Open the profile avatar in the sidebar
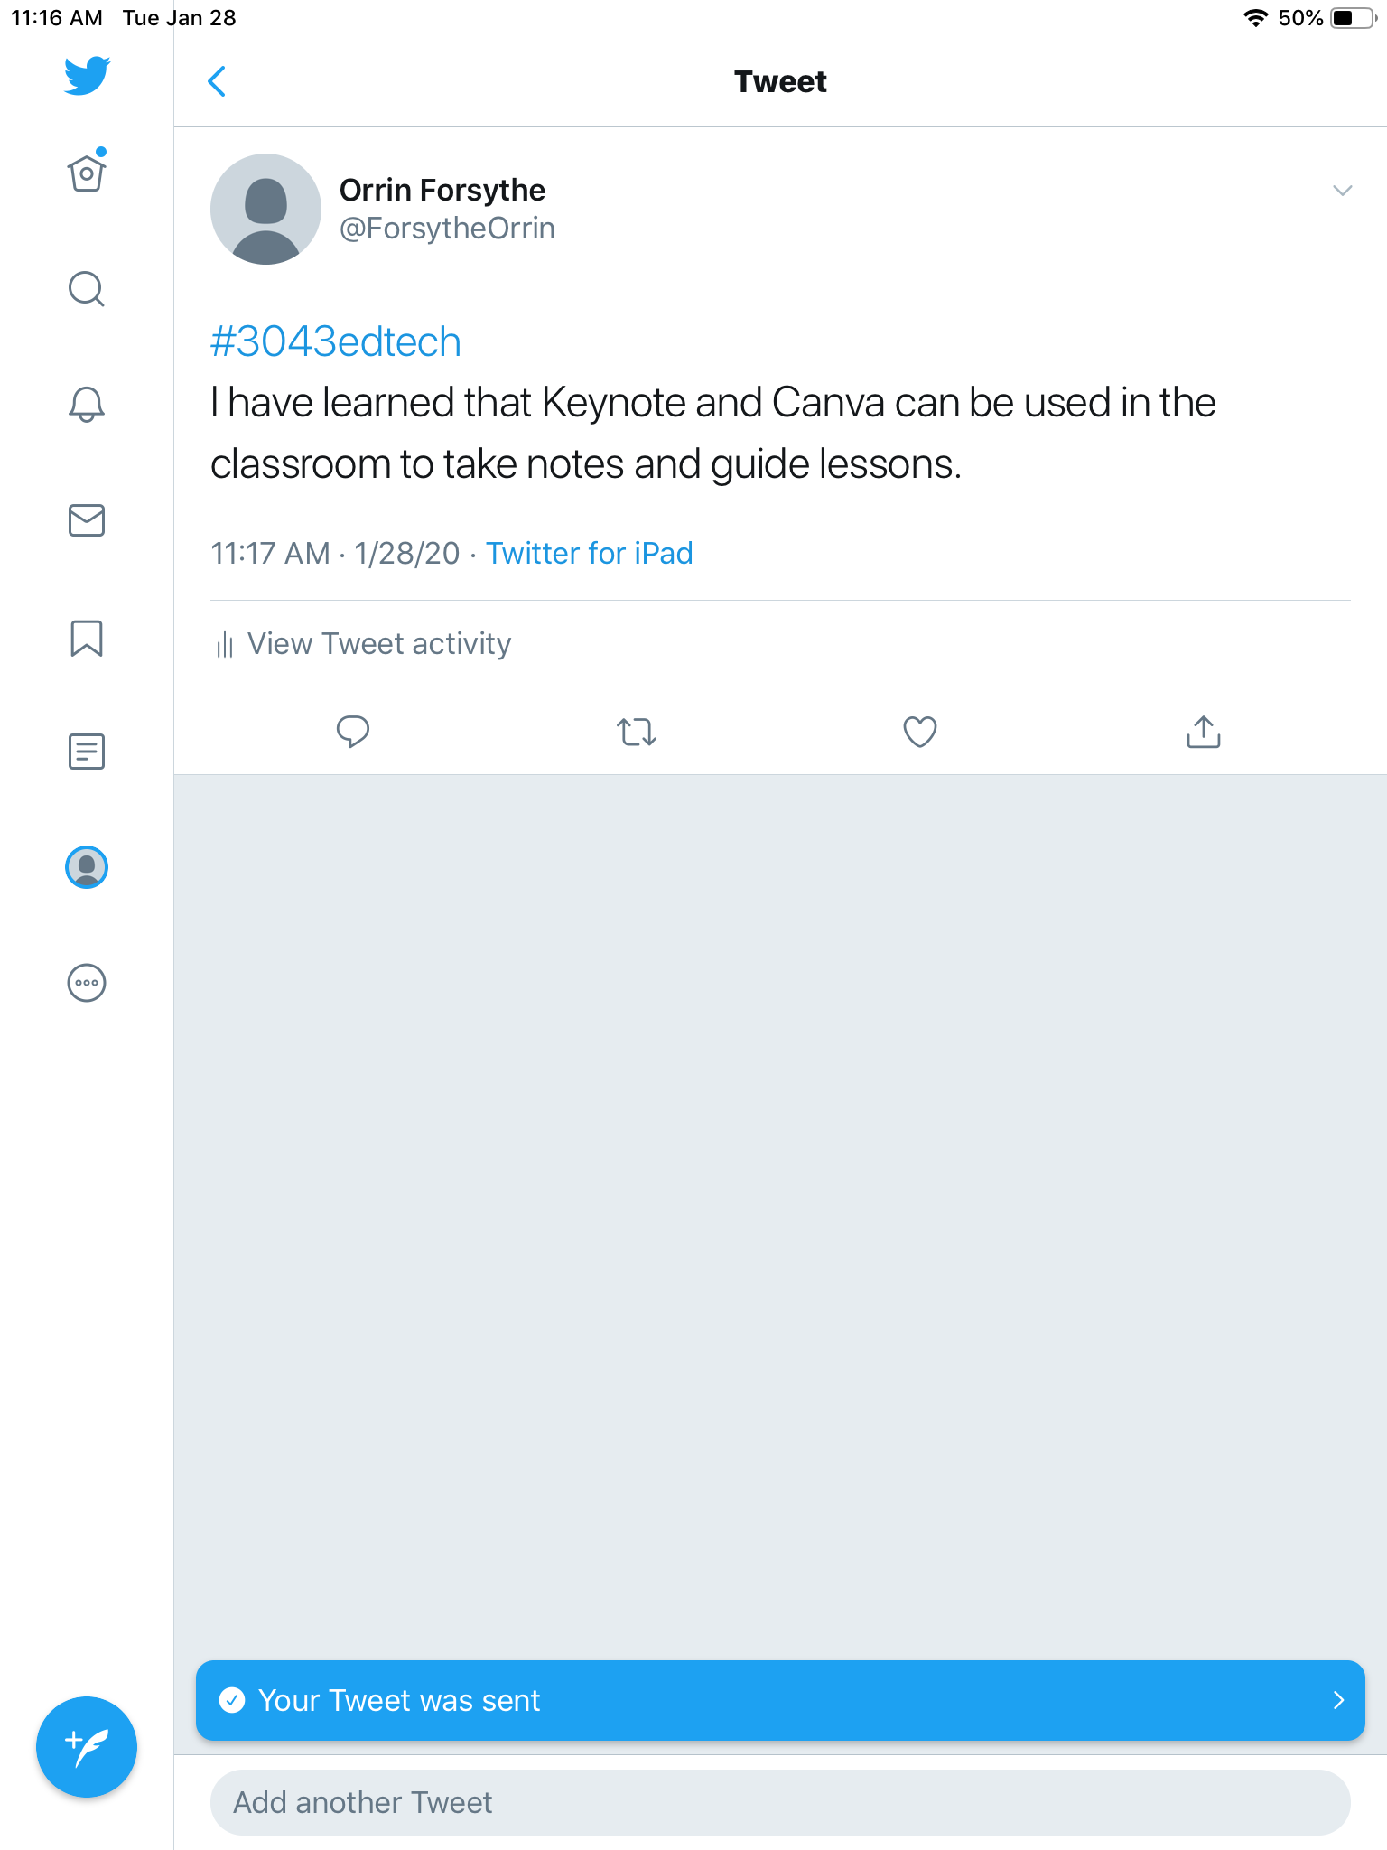1387x1850 pixels. click(x=87, y=867)
